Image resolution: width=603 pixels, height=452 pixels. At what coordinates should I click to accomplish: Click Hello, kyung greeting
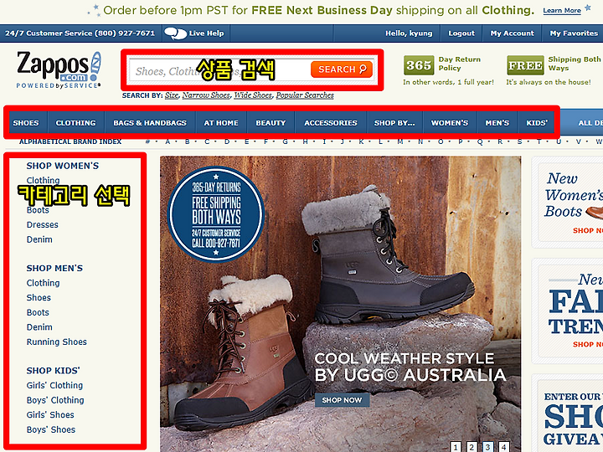click(409, 33)
